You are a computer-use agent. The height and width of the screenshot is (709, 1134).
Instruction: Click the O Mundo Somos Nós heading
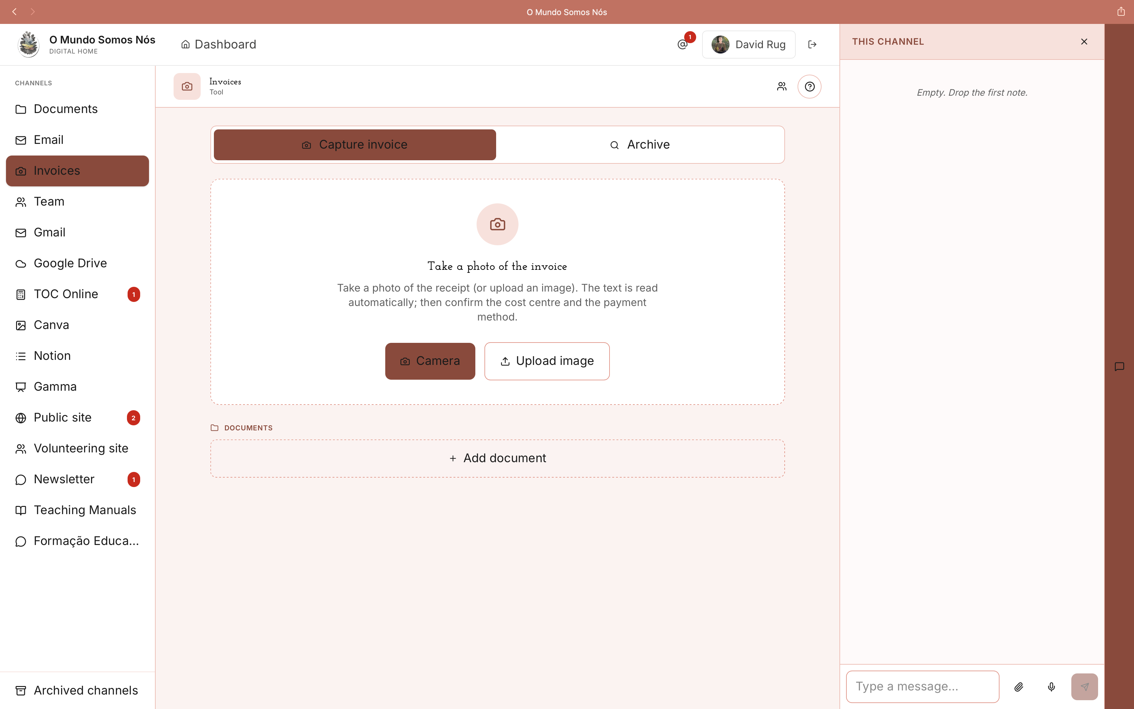[x=102, y=40]
